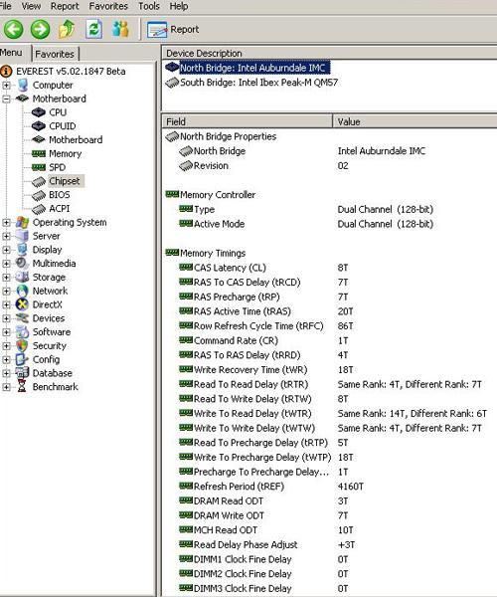
Task: Open the View menu
Action: point(31,6)
